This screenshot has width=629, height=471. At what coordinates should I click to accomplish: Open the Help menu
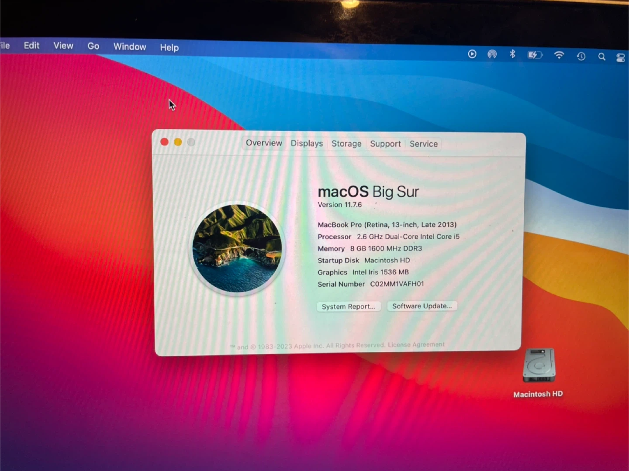click(x=169, y=48)
